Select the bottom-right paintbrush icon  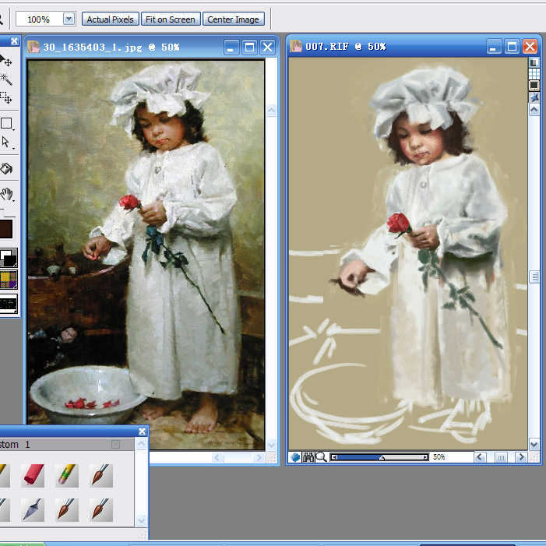tap(101, 509)
